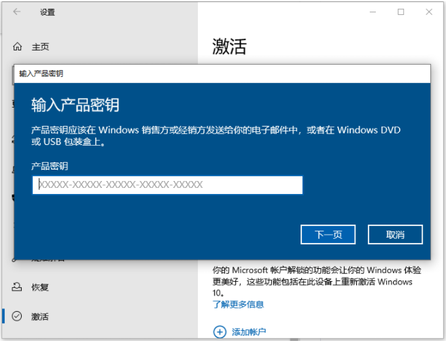446x341 pixels.
Task: Click the large 激活 page heading
Action: (229, 46)
